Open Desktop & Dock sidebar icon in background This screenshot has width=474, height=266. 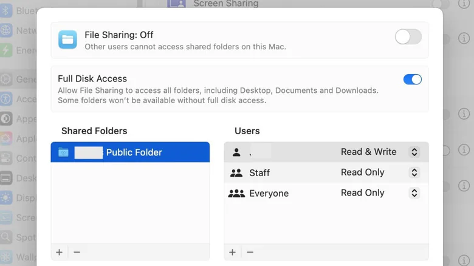click(x=6, y=178)
